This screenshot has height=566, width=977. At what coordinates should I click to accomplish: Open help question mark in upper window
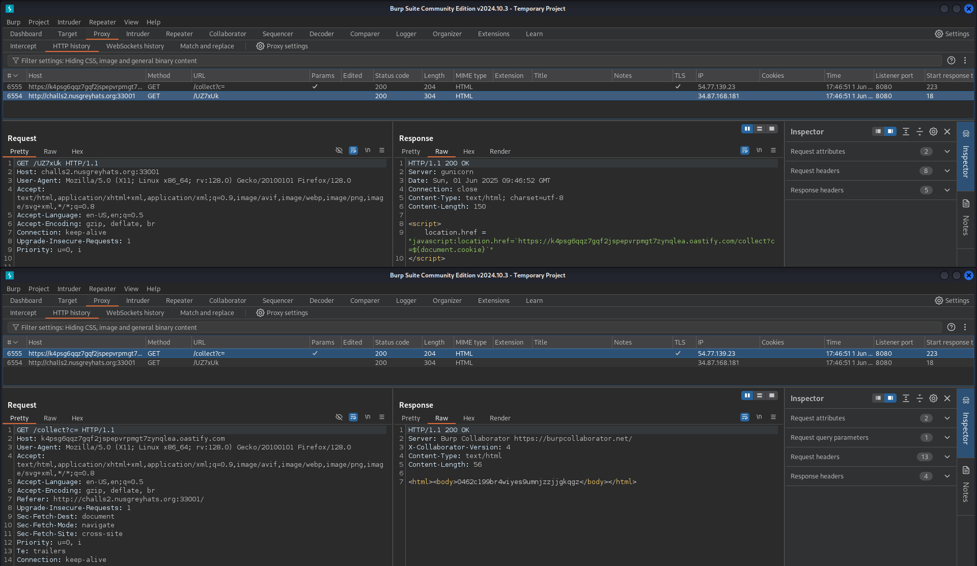[x=951, y=61]
